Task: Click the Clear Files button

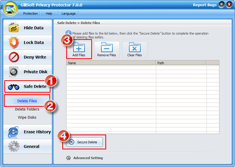Action: pyautogui.click(x=135, y=49)
